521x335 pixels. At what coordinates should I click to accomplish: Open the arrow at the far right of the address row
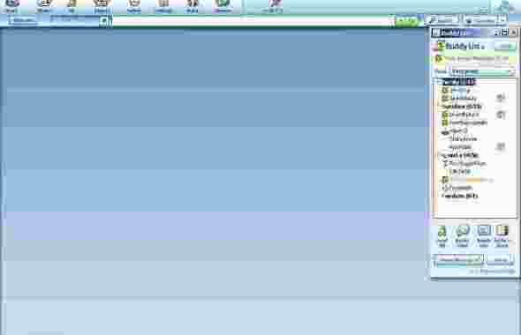(x=502, y=20)
